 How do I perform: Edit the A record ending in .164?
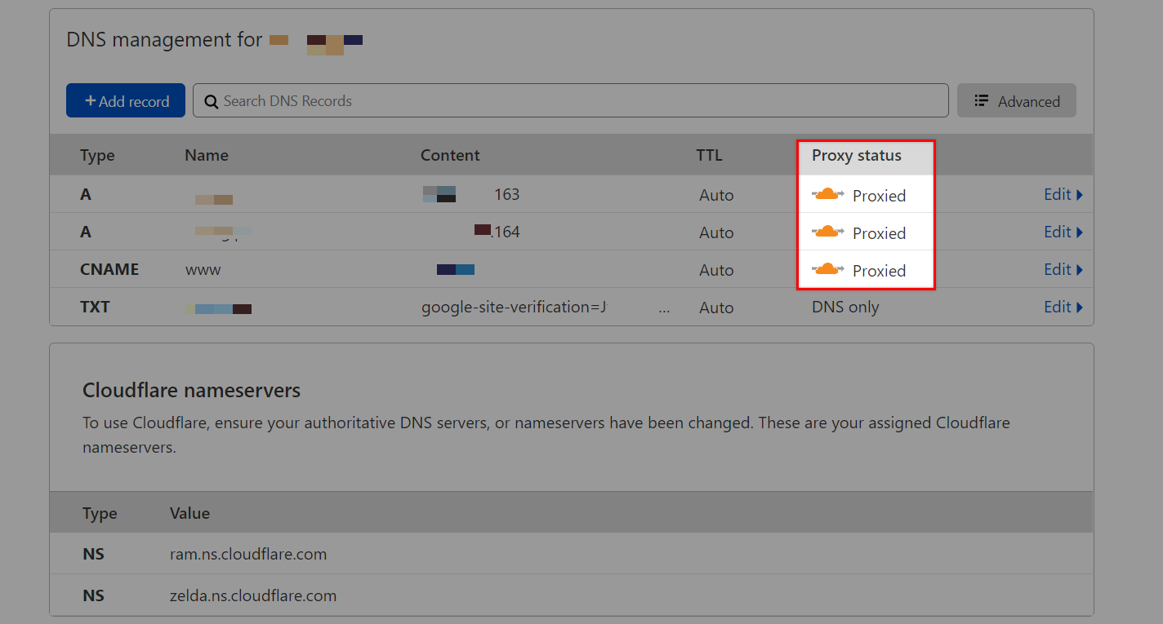[1063, 232]
